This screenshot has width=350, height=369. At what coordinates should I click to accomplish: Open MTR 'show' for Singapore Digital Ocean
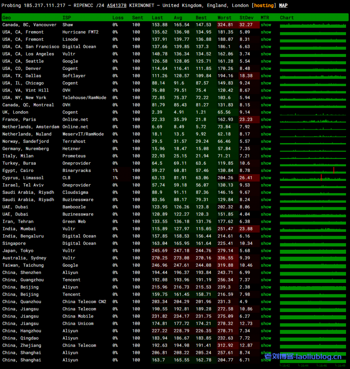pyautogui.click(x=266, y=243)
